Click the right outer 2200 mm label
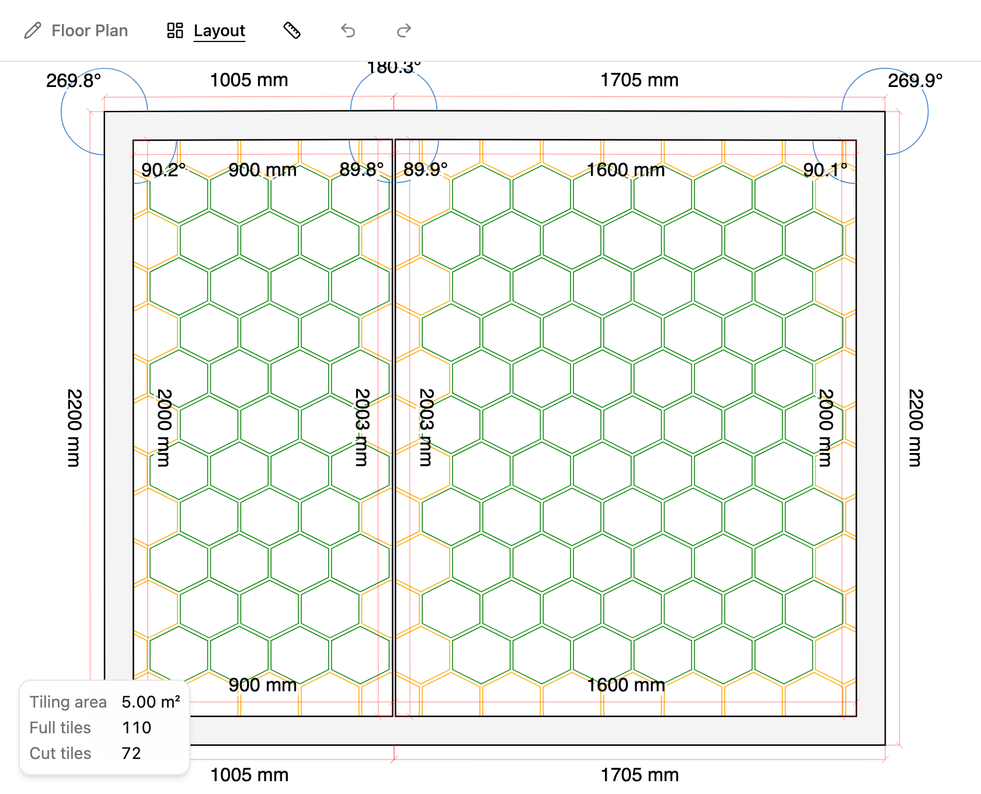The image size is (981, 794). [916, 428]
